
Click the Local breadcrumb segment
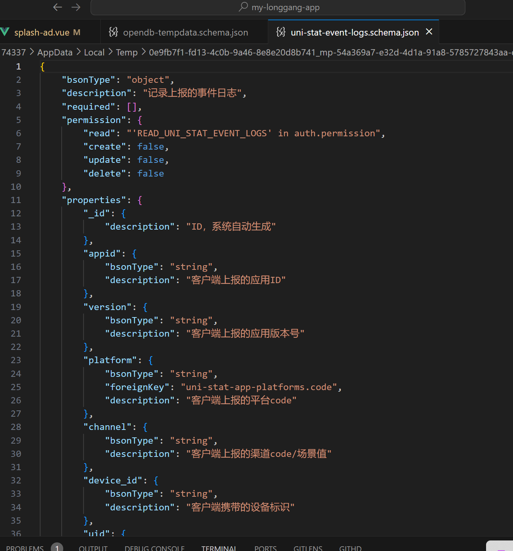click(x=94, y=52)
